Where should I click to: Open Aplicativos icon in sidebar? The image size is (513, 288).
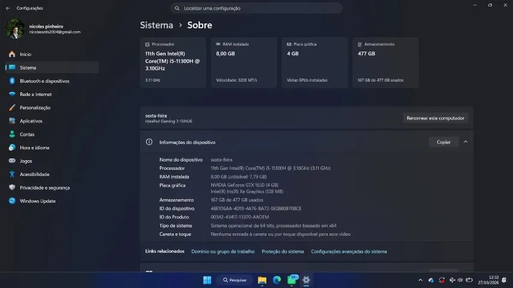pyautogui.click(x=12, y=121)
